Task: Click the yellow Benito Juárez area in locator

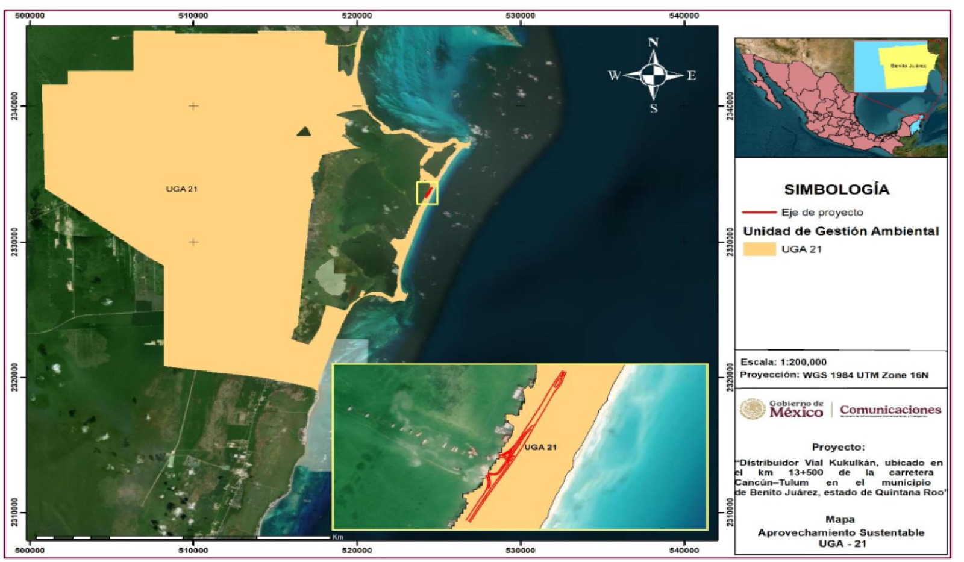Action: (904, 66)
